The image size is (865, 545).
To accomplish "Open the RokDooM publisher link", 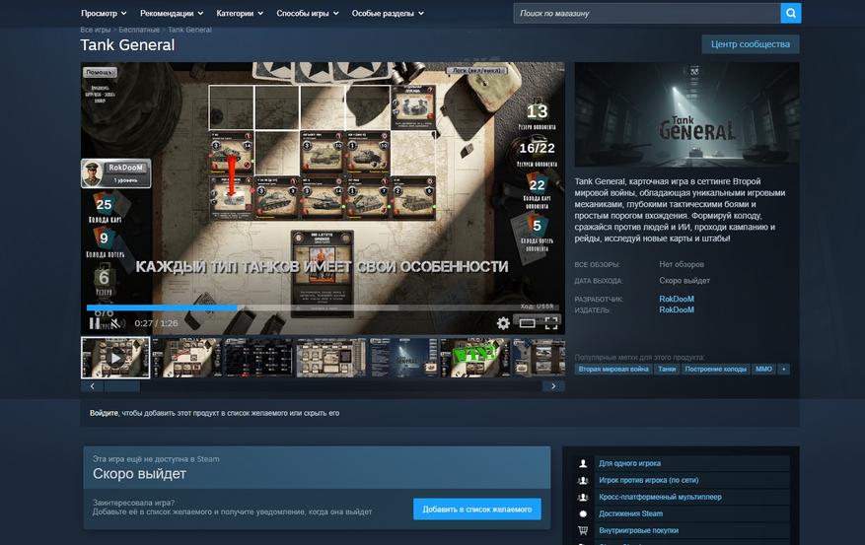I will click(x=677, y=309).
